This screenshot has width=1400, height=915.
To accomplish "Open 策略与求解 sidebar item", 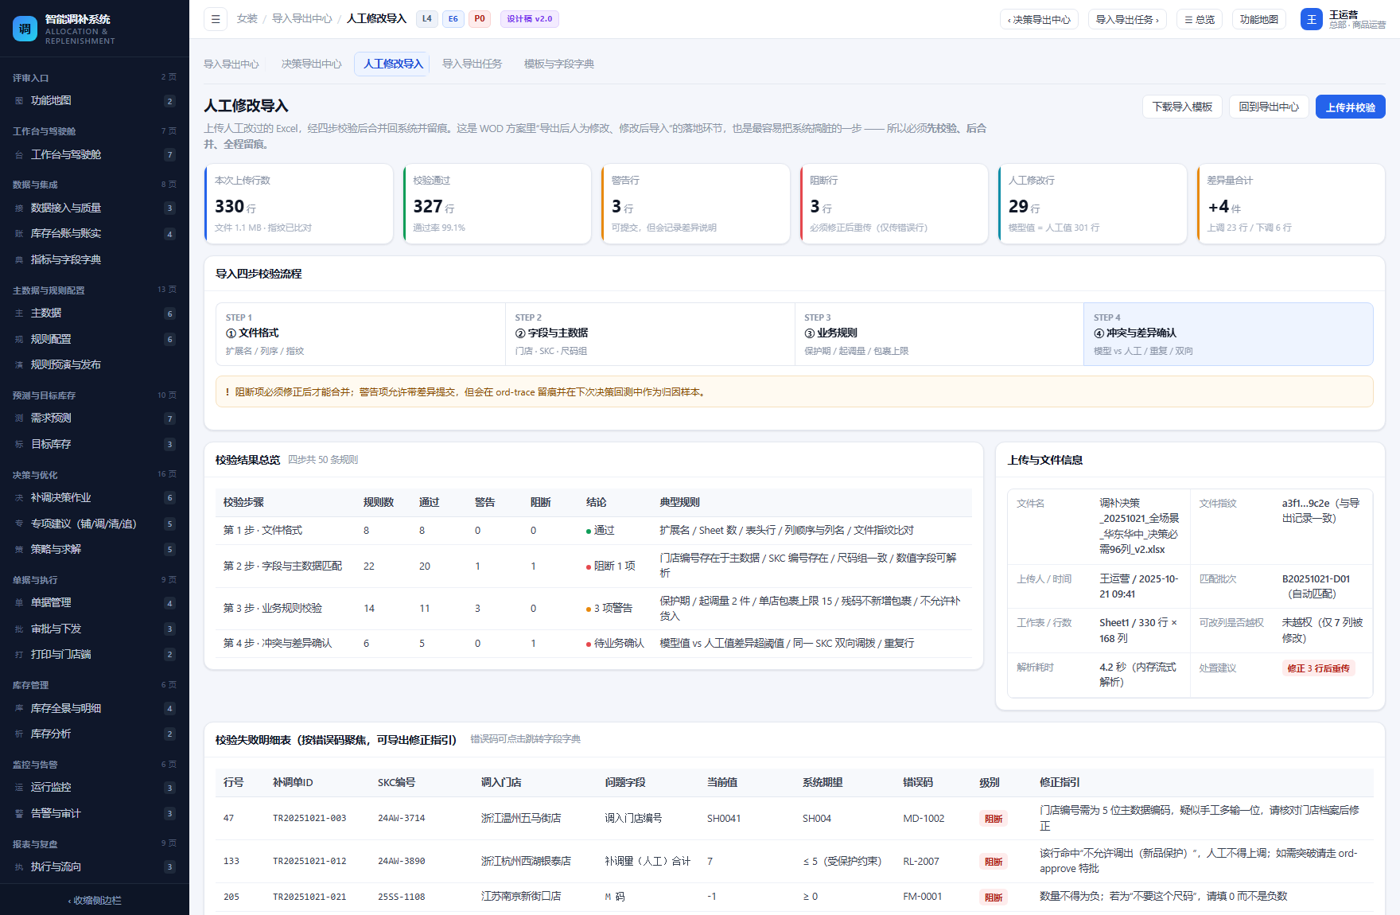I will click(x=95, y=550).
